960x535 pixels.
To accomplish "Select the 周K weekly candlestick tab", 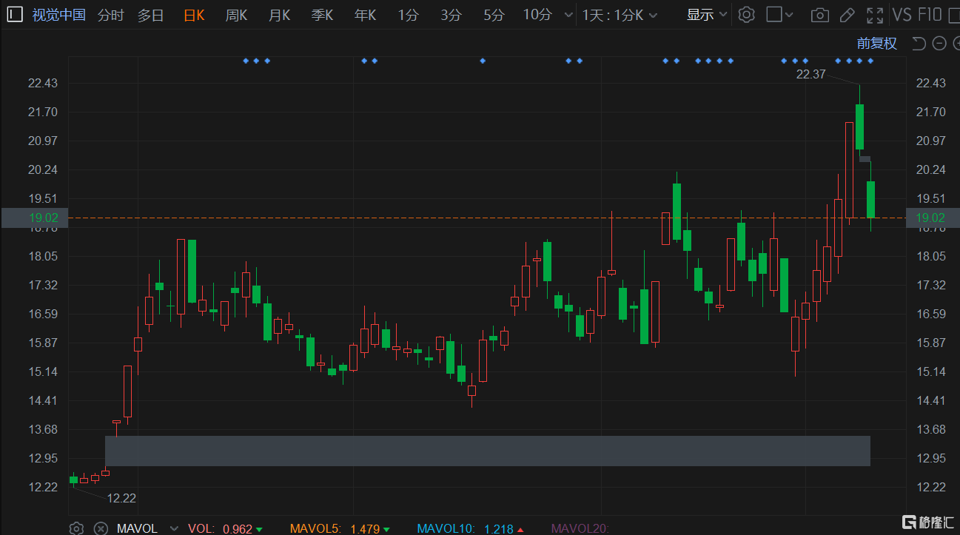I will [x=236, y=15].
